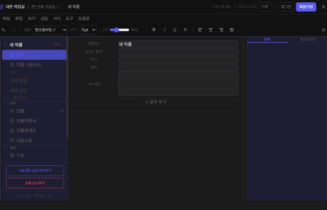Image resolution: width=327 pixels, height=210 pixels.
Task: Click the redo arrow icon
Action: tap(14, 30)
